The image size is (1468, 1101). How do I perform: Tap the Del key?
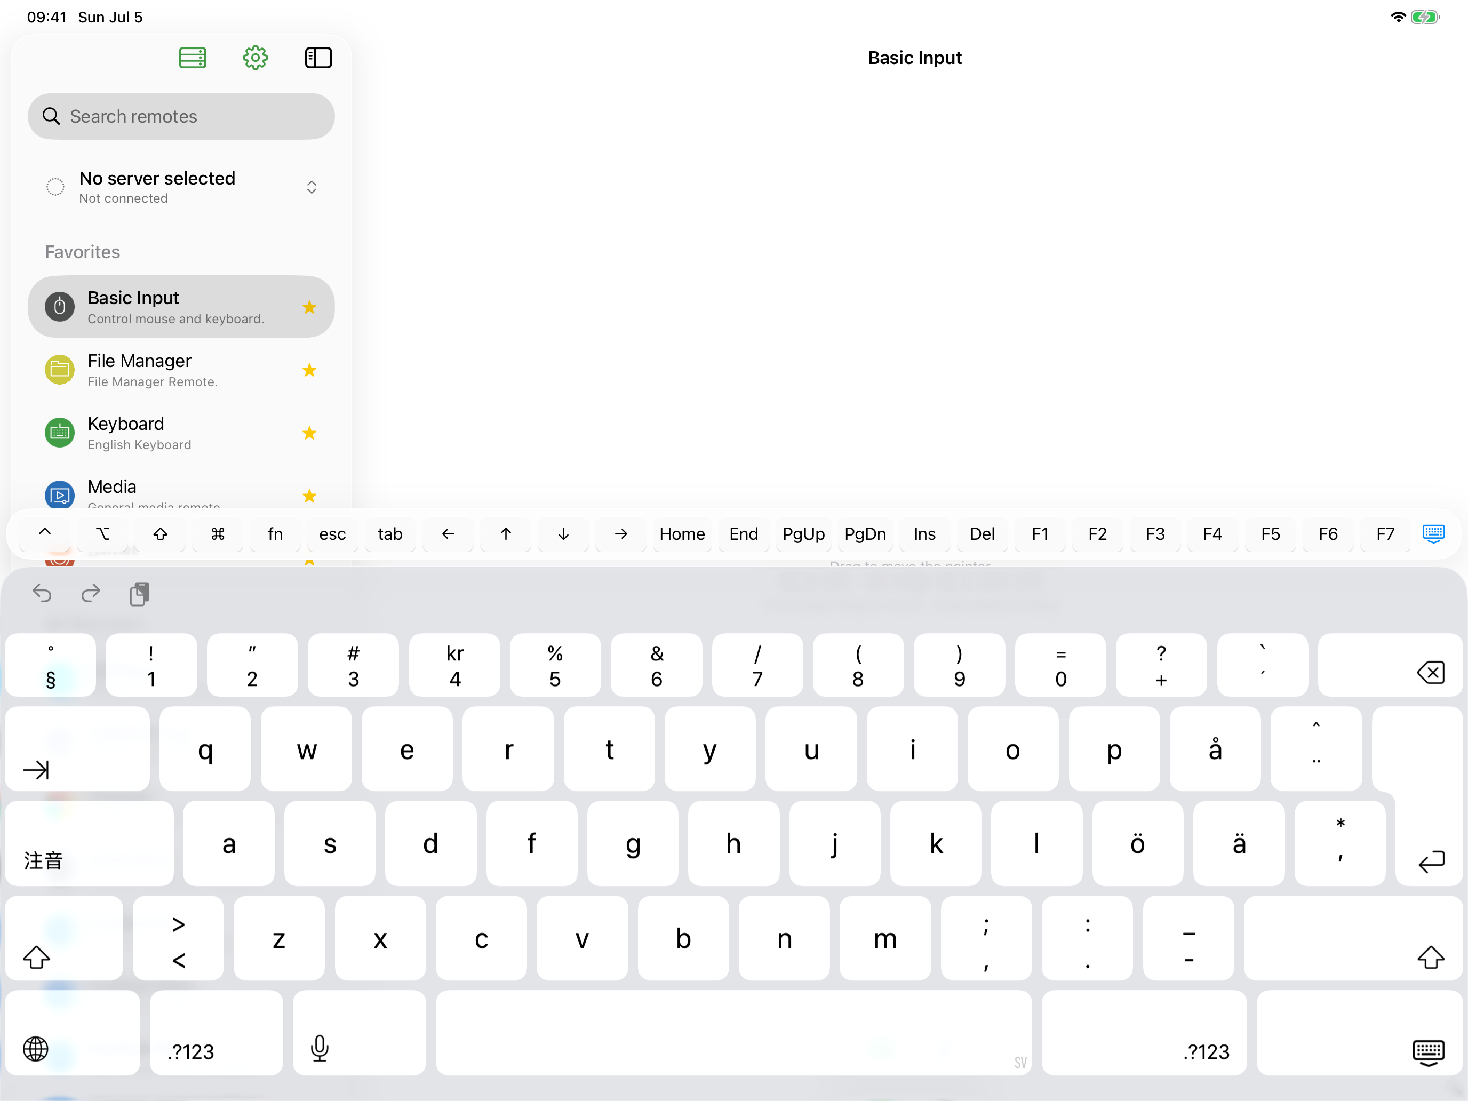click(982, 533)
